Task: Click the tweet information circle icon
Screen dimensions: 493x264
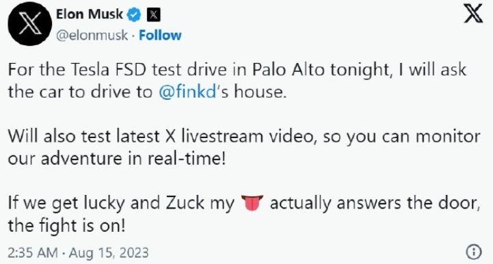Action: [x=473, y=252]
